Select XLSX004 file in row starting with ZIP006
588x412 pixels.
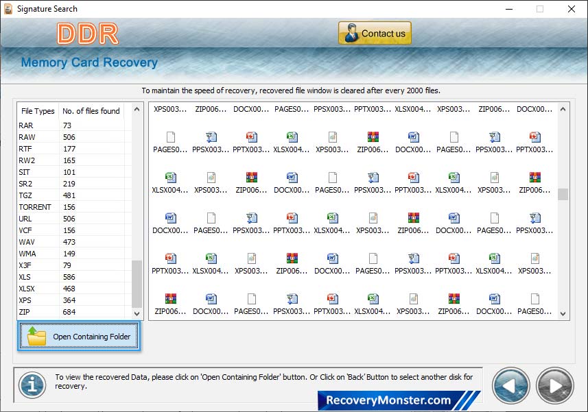click(x=373, y=304)
